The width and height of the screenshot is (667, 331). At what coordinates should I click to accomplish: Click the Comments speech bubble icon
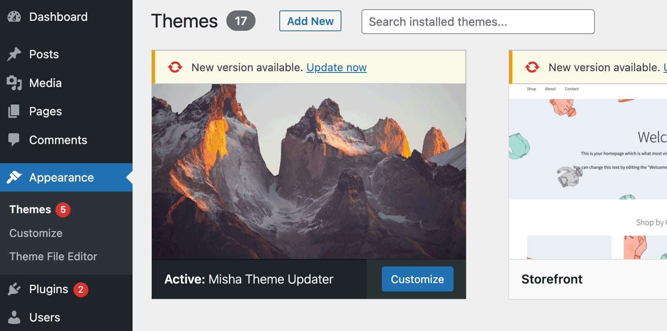pyautogui.click(x=14, y=140)
